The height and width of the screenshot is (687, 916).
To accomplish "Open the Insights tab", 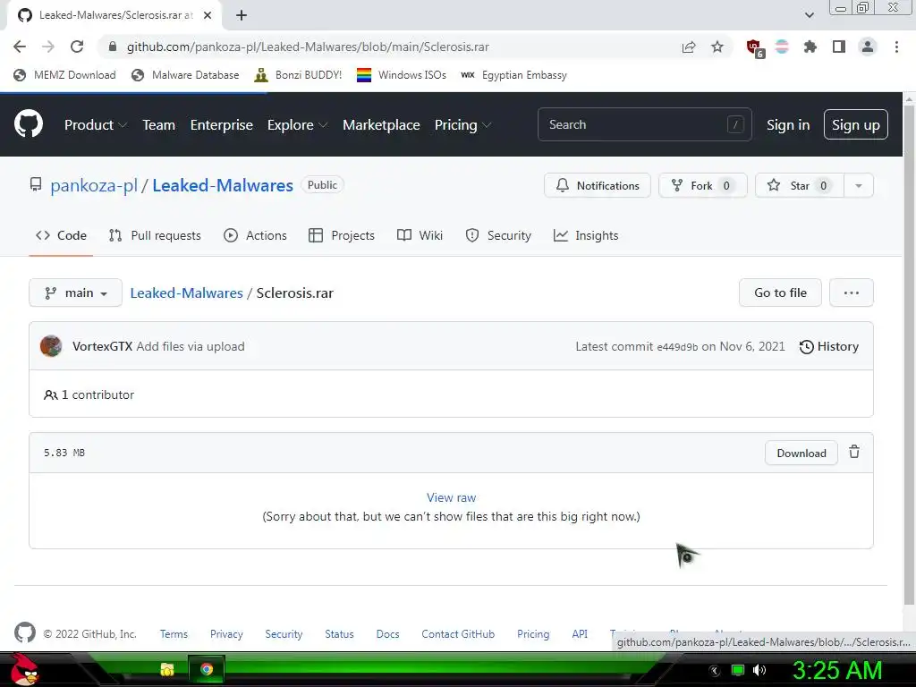I will (x=585, y=235).
